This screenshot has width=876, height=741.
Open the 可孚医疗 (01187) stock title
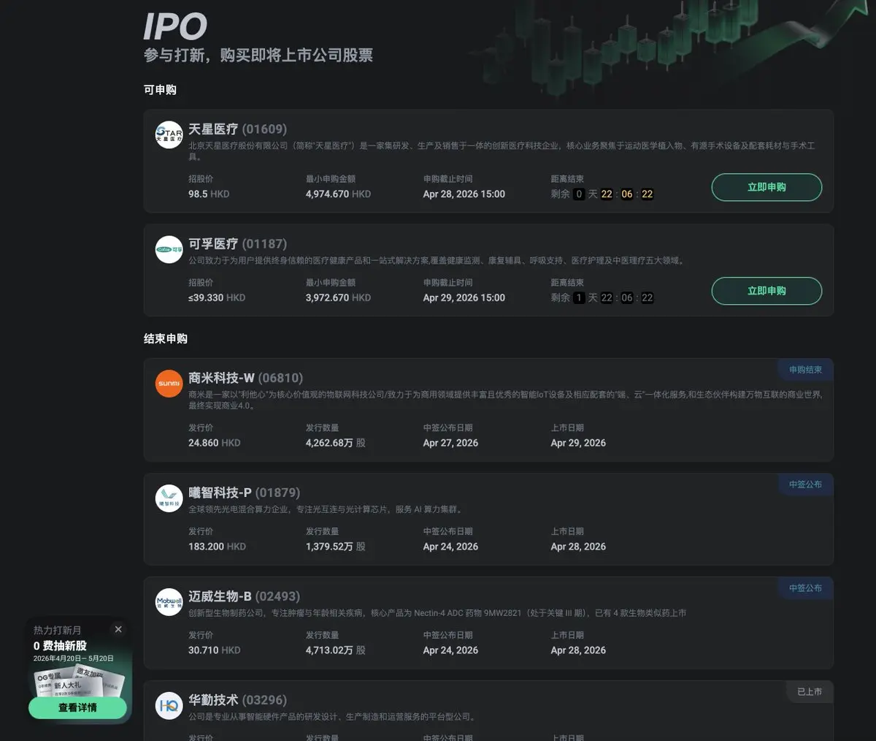click(237, 244)
